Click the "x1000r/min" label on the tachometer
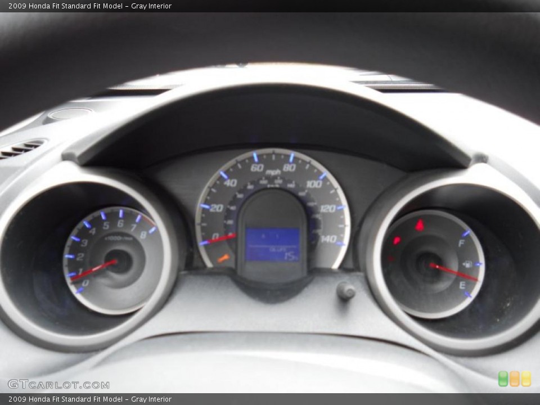 point(119,238)
